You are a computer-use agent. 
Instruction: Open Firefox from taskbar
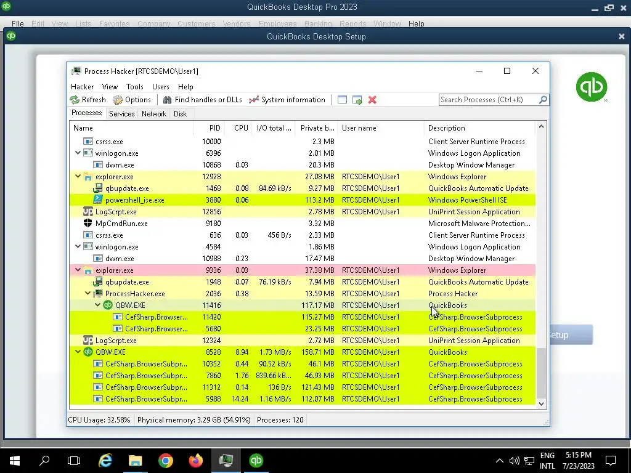click(195, 460)
